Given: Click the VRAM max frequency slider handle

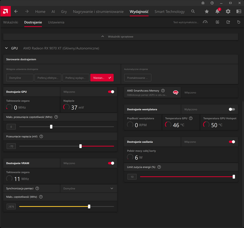Looking at the screenshot, I should 89,206.
